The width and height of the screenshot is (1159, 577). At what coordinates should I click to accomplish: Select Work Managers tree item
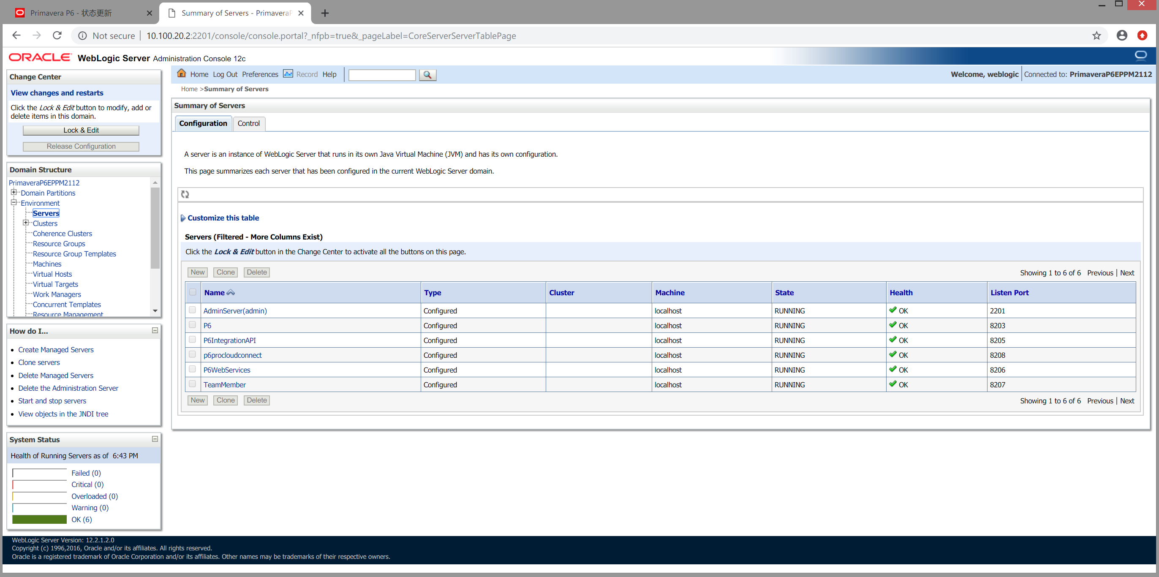pos(57,294)
